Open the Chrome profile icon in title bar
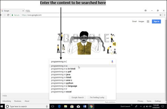This screenshot has height=109, width=167. 145,11
